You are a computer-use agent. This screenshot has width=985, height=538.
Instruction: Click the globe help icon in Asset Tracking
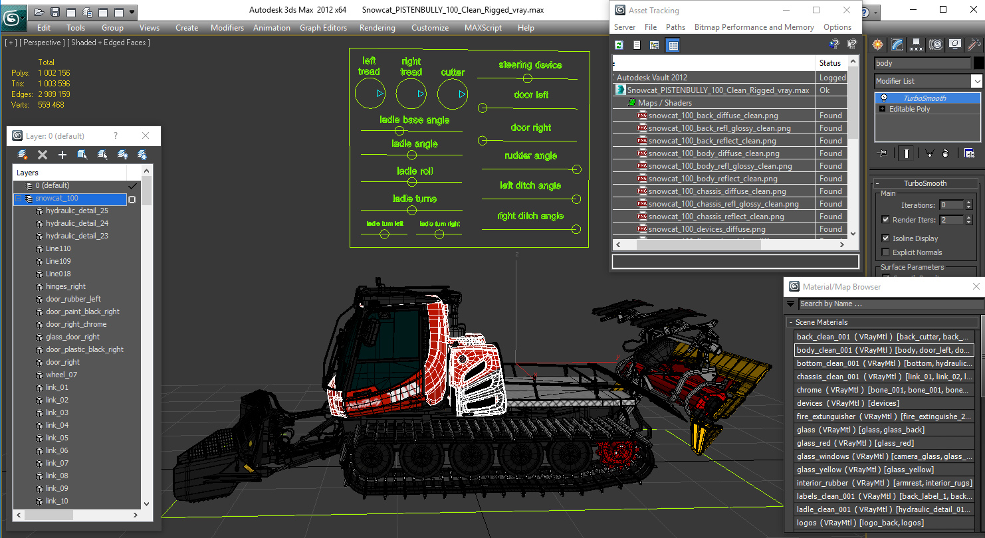point(835,45)
